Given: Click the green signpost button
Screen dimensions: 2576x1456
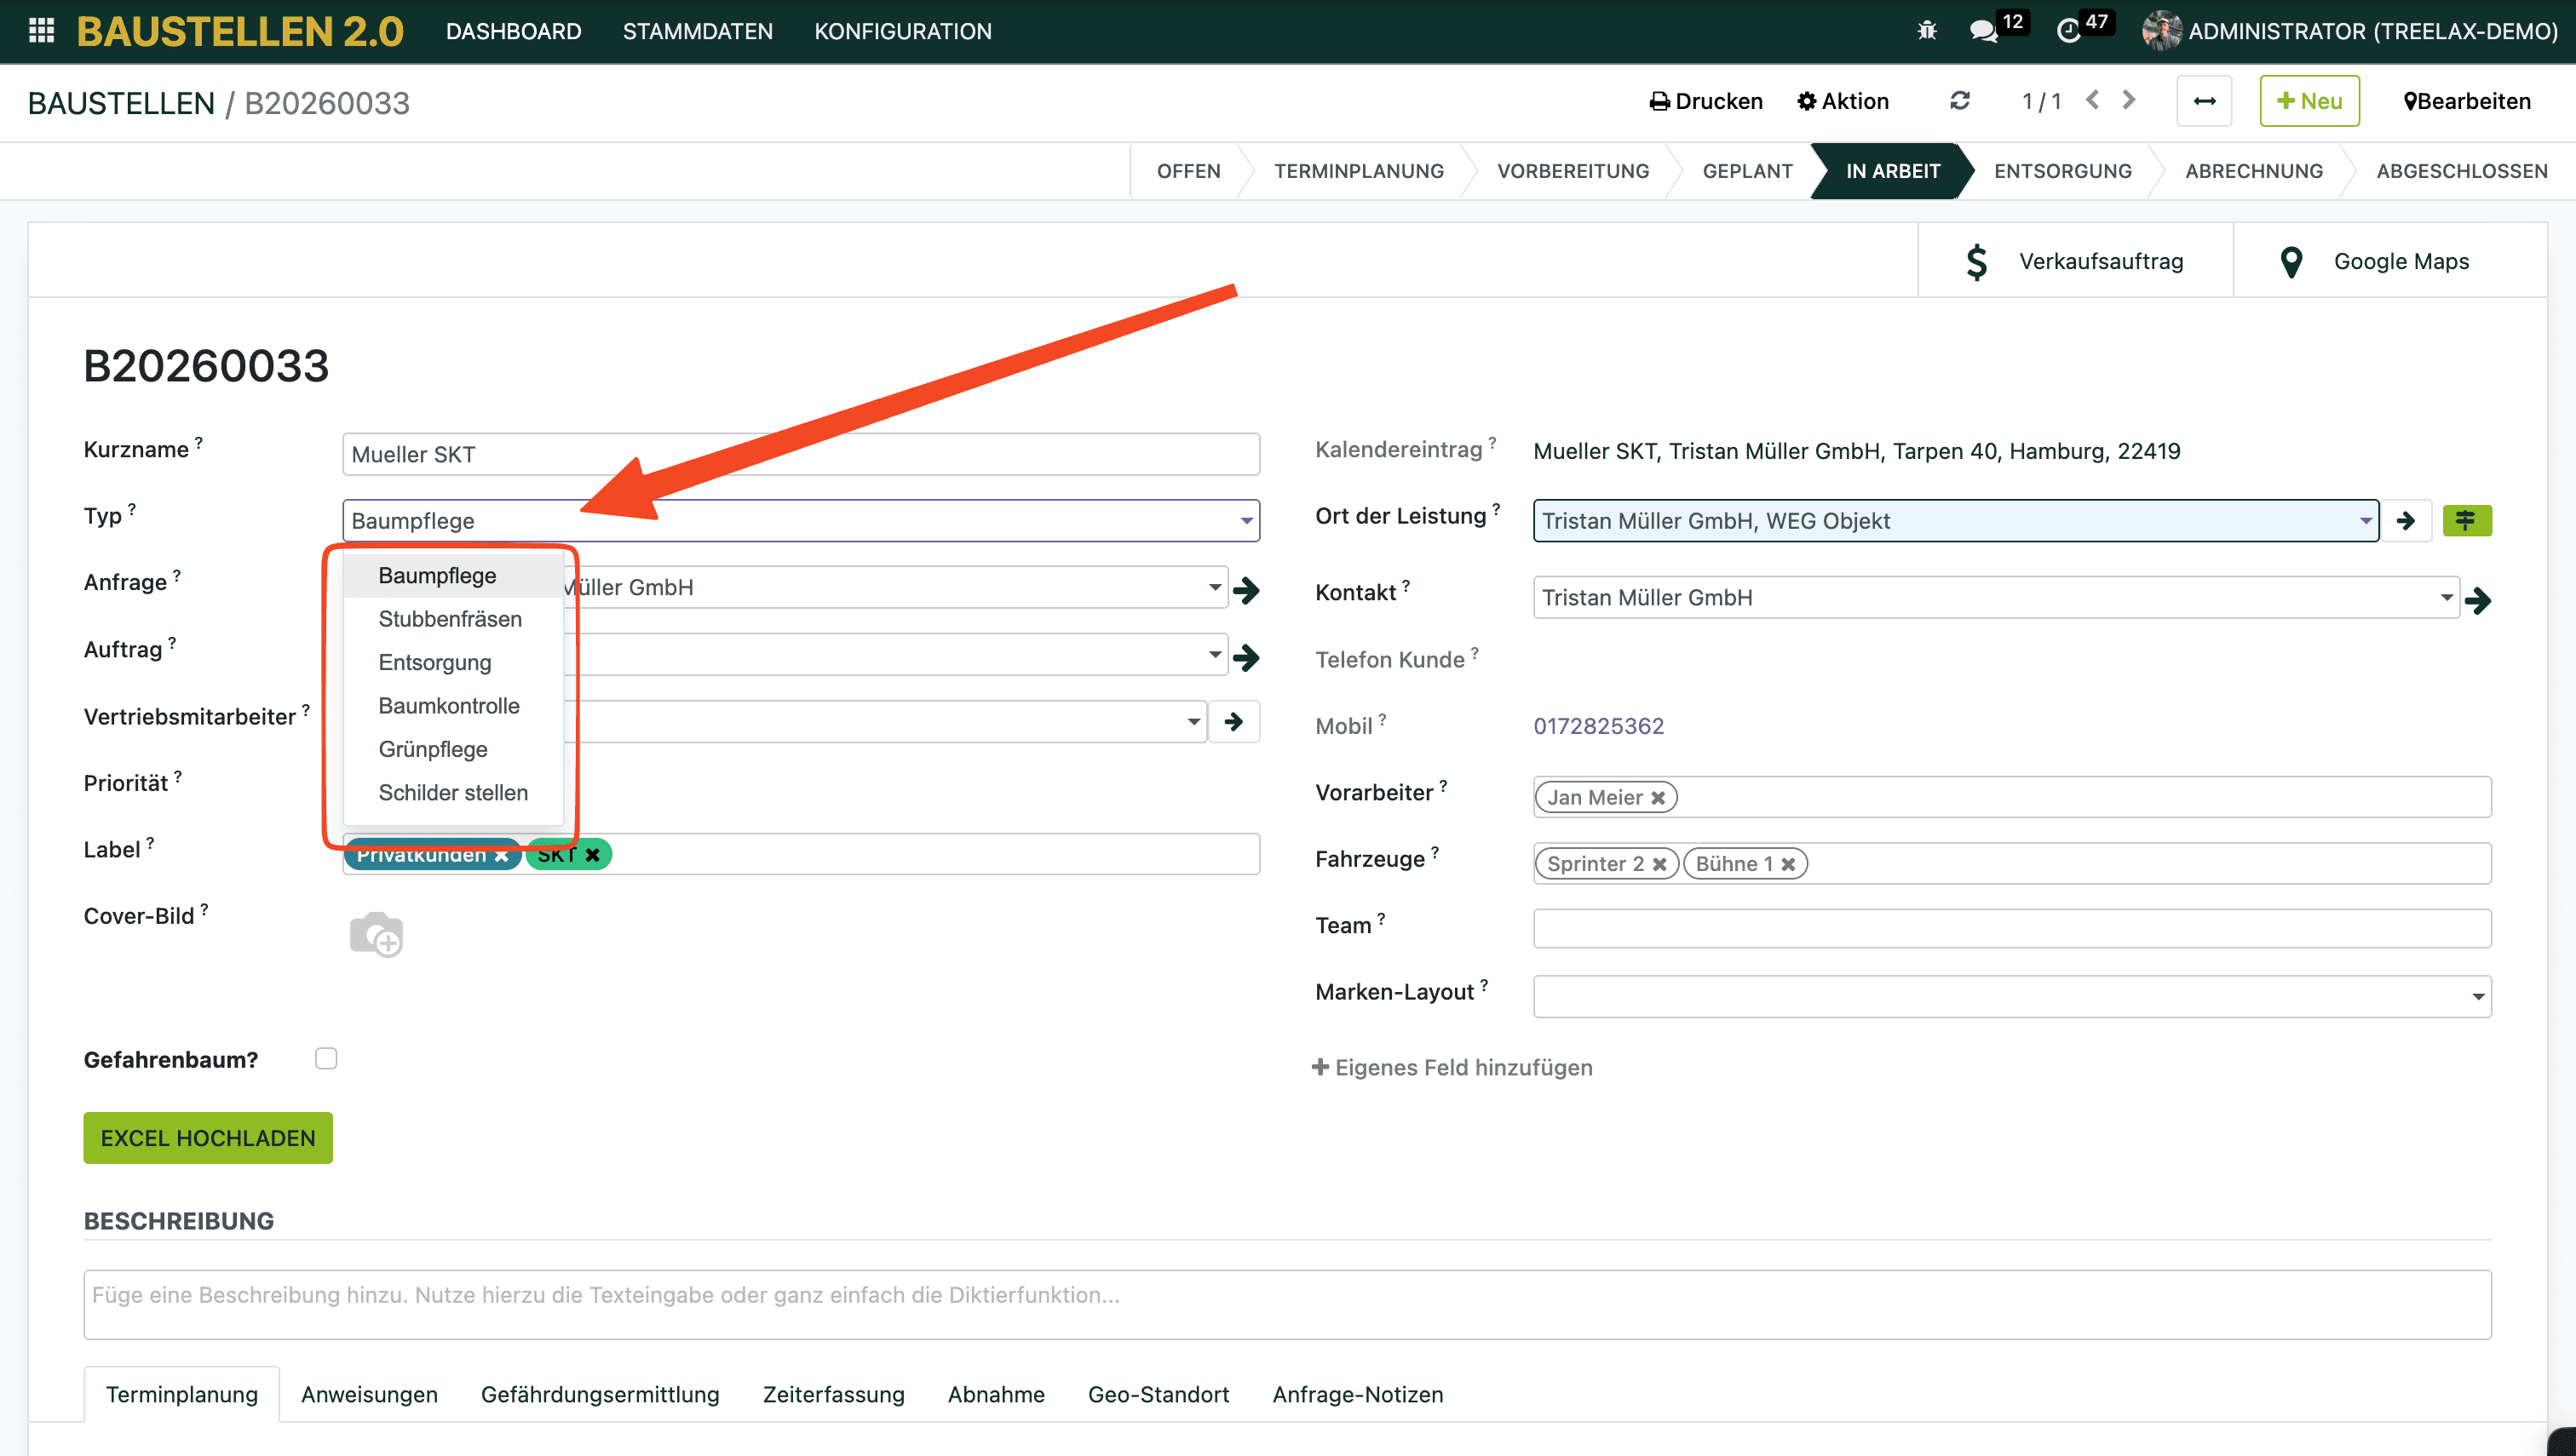Looking at the screenshot, I should pyautogui.click(x=2466, y=520).
